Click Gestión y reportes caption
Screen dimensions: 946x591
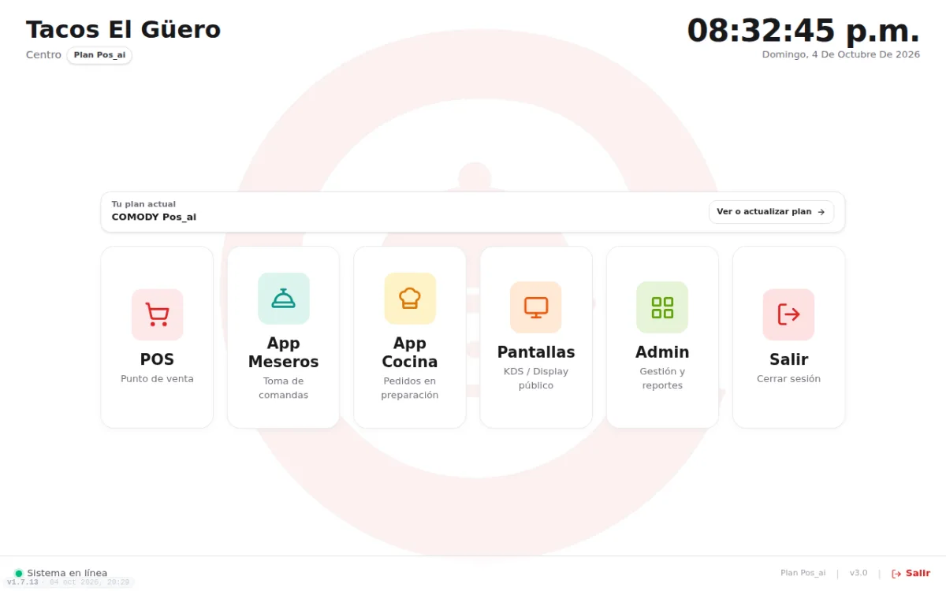662,378
